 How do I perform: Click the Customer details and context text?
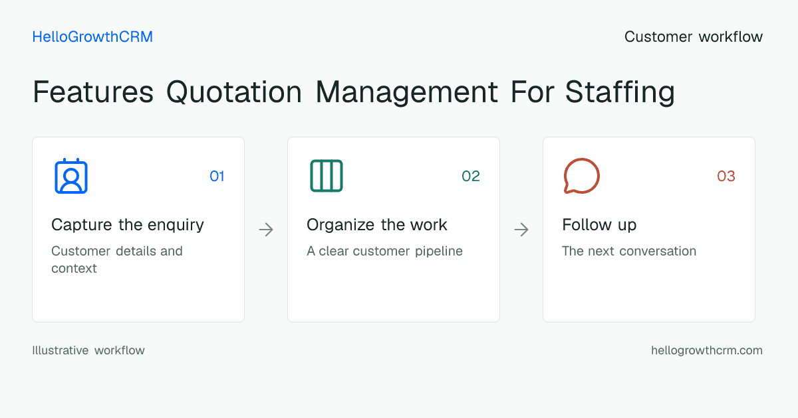pyautogui.click(x=117, y=259)
